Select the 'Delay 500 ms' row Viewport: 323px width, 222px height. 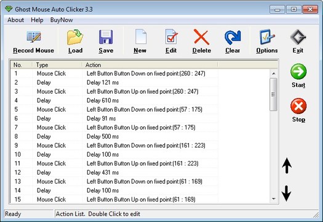coord(114,136)
